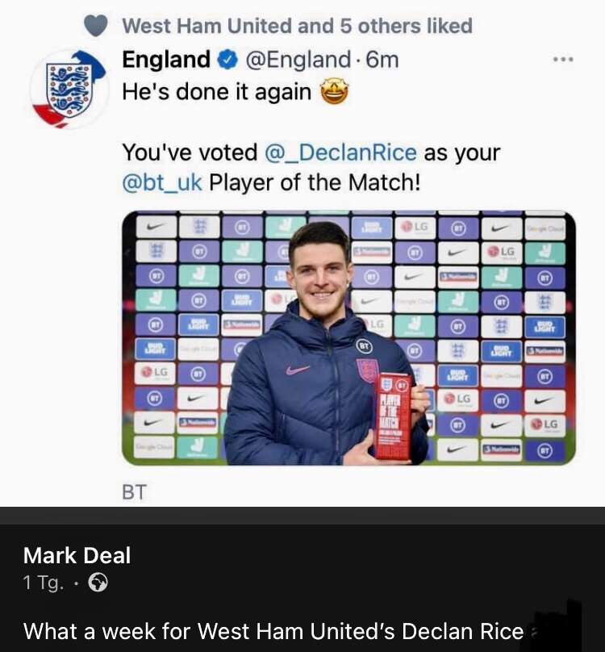Click the globe public audience icon
This screenshot has width=605, height=652.
(98, 582)
